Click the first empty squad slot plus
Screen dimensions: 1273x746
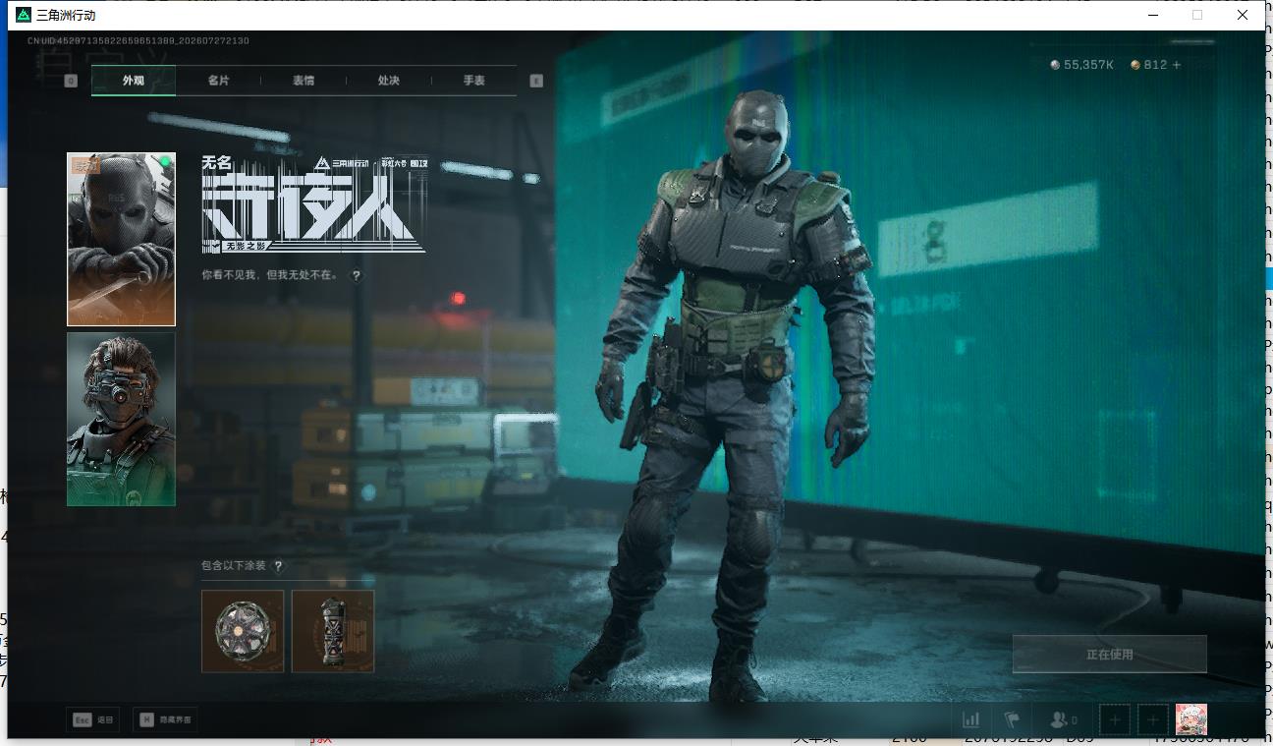pyautogui.click(x=1115, y=720)
